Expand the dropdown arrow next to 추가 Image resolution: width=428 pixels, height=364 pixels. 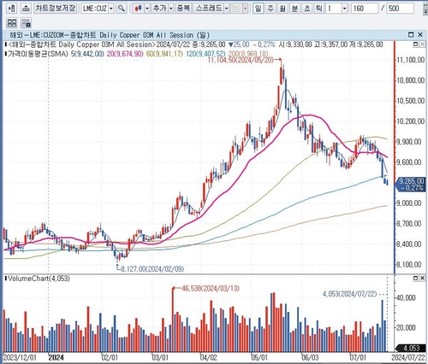tap(171, 9)
